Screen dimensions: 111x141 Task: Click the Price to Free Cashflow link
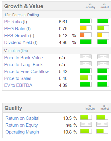[x=26, y=72]
